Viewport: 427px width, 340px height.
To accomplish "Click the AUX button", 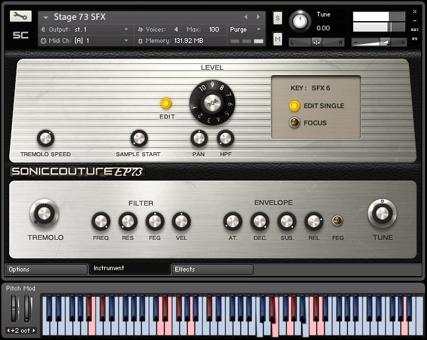I will tap(414, 30).
